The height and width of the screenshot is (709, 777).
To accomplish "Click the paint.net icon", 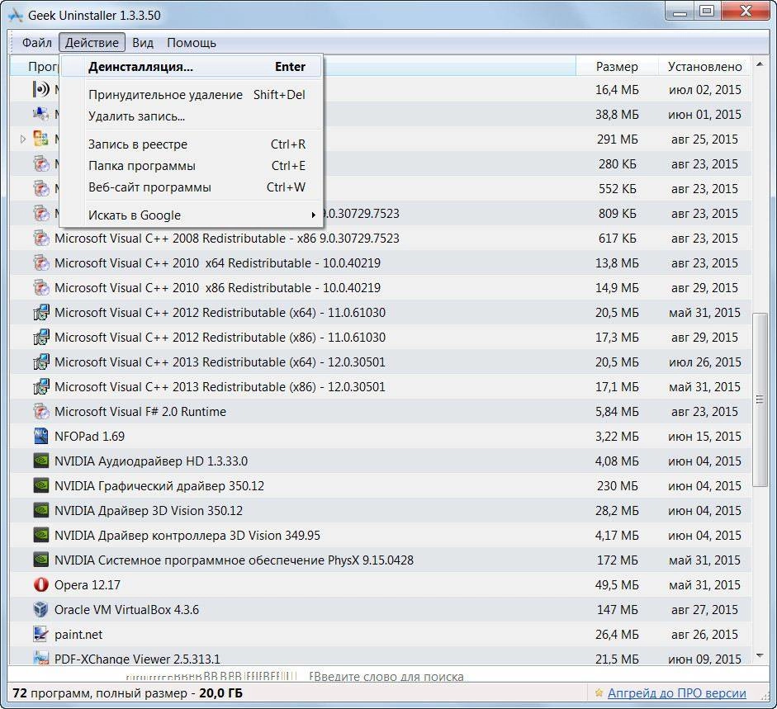I will point(40,635).
